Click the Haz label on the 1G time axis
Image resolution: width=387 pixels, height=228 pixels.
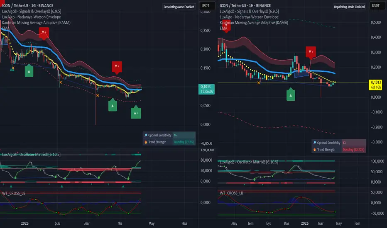(x=184, y=223)
